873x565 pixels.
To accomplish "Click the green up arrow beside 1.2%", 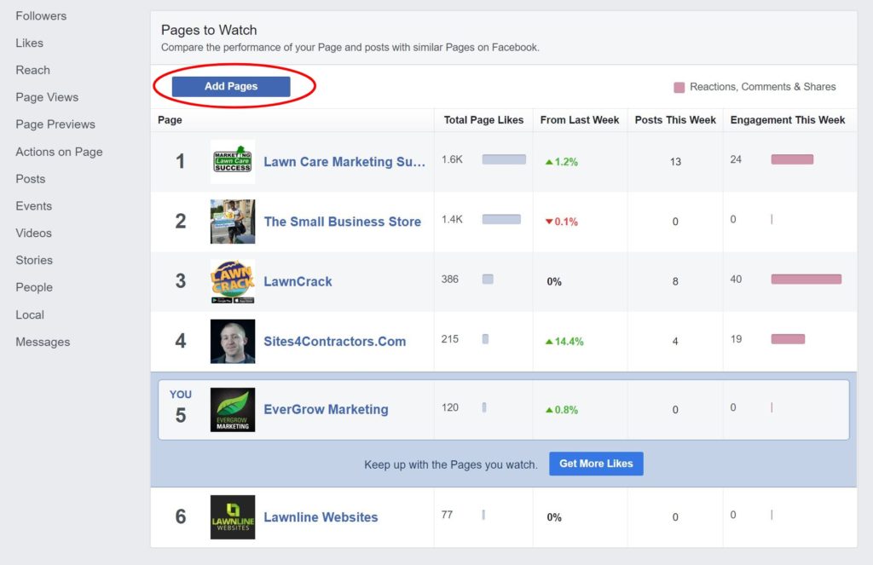I will tap(549, 162).
